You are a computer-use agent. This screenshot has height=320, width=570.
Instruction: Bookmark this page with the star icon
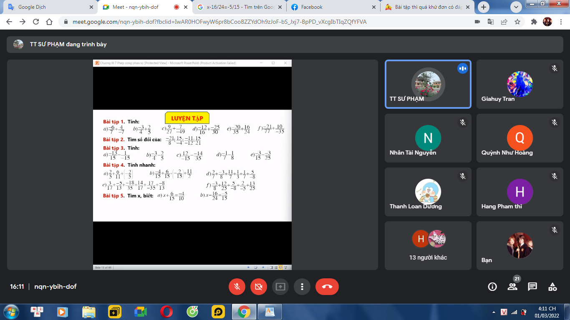click(x=517, y=22)
